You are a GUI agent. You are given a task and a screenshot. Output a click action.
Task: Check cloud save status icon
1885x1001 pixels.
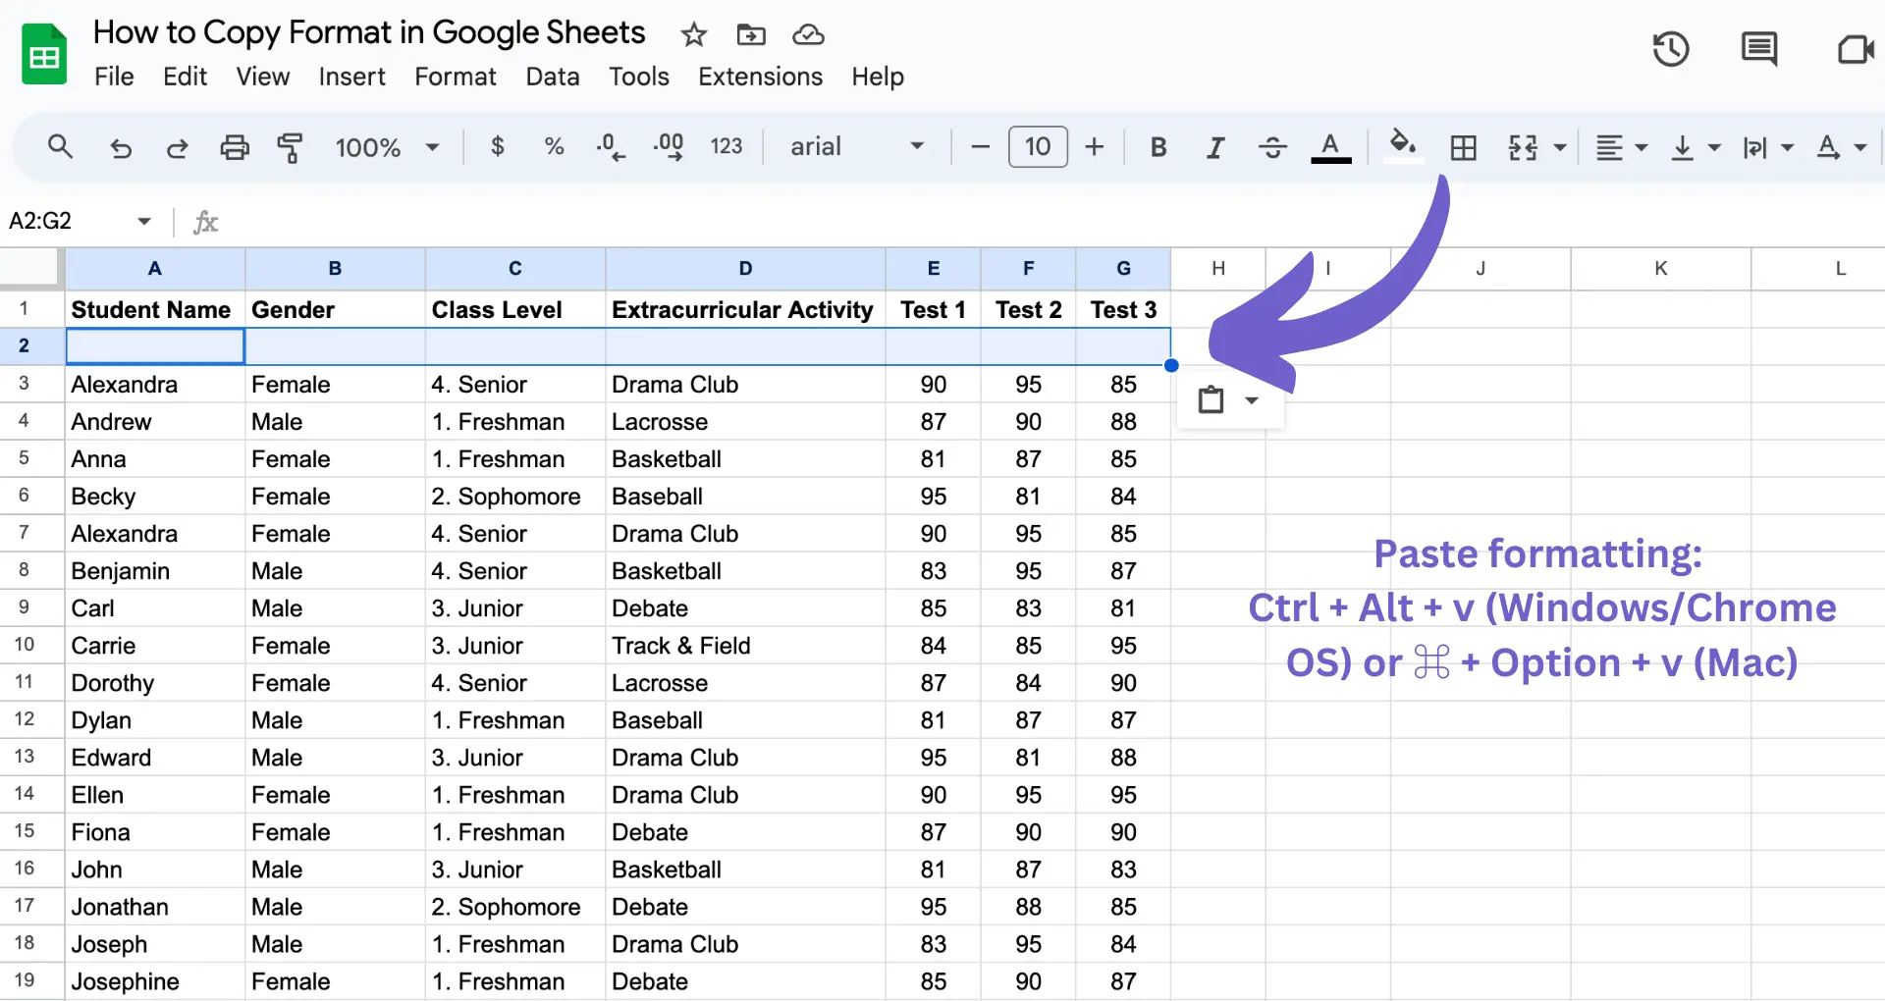pos(808,35)
